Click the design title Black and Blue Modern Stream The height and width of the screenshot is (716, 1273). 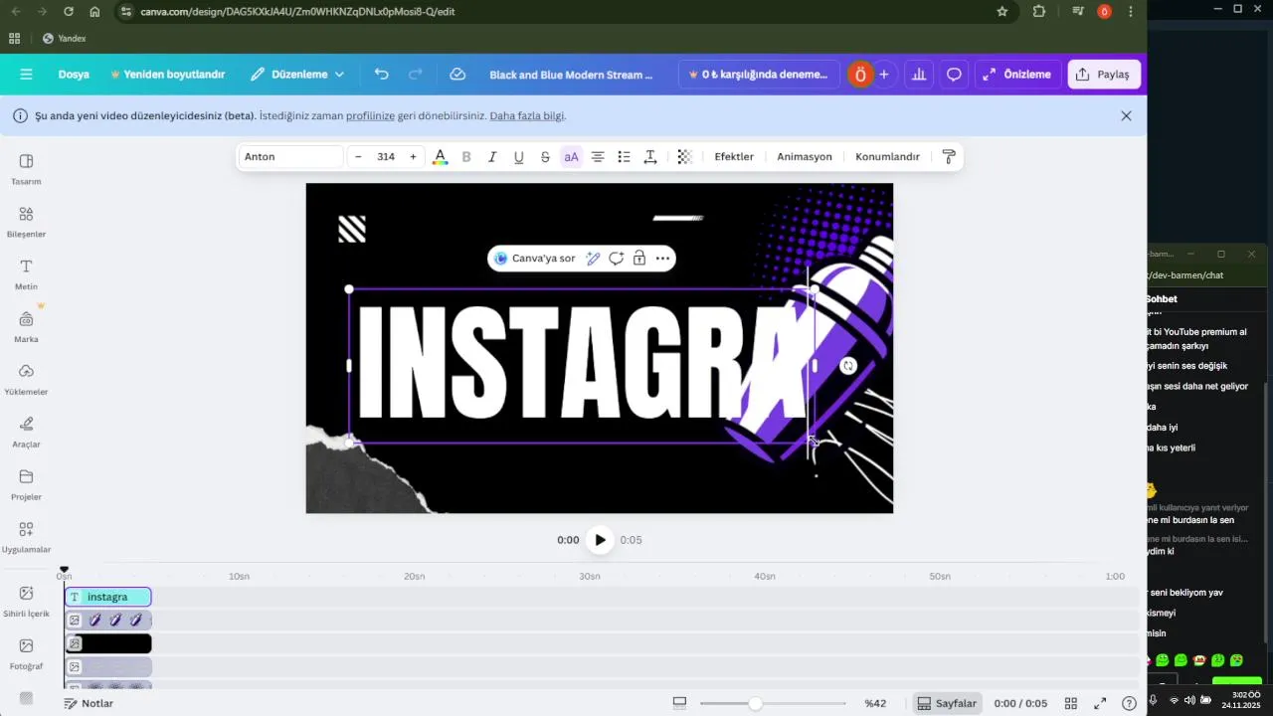pos(571,75)
